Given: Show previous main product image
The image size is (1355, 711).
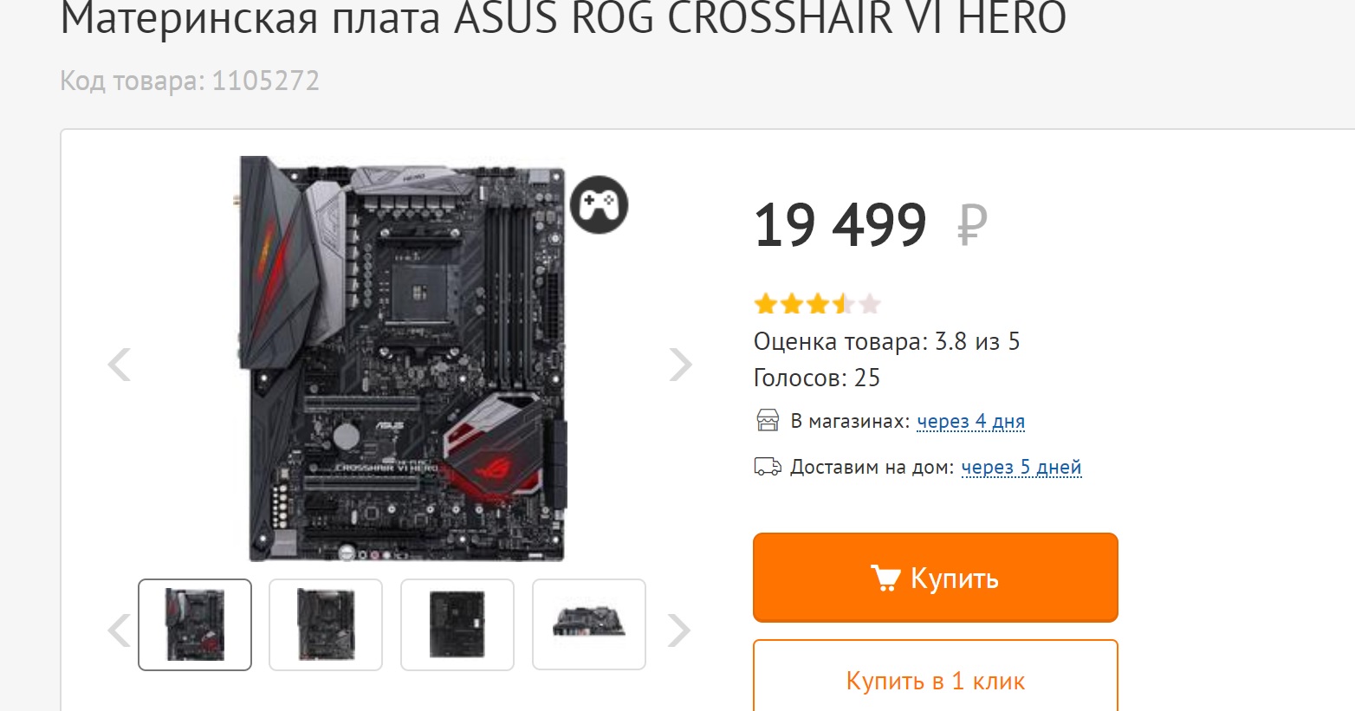Looking at the screenshot, I should pos(120,365).
